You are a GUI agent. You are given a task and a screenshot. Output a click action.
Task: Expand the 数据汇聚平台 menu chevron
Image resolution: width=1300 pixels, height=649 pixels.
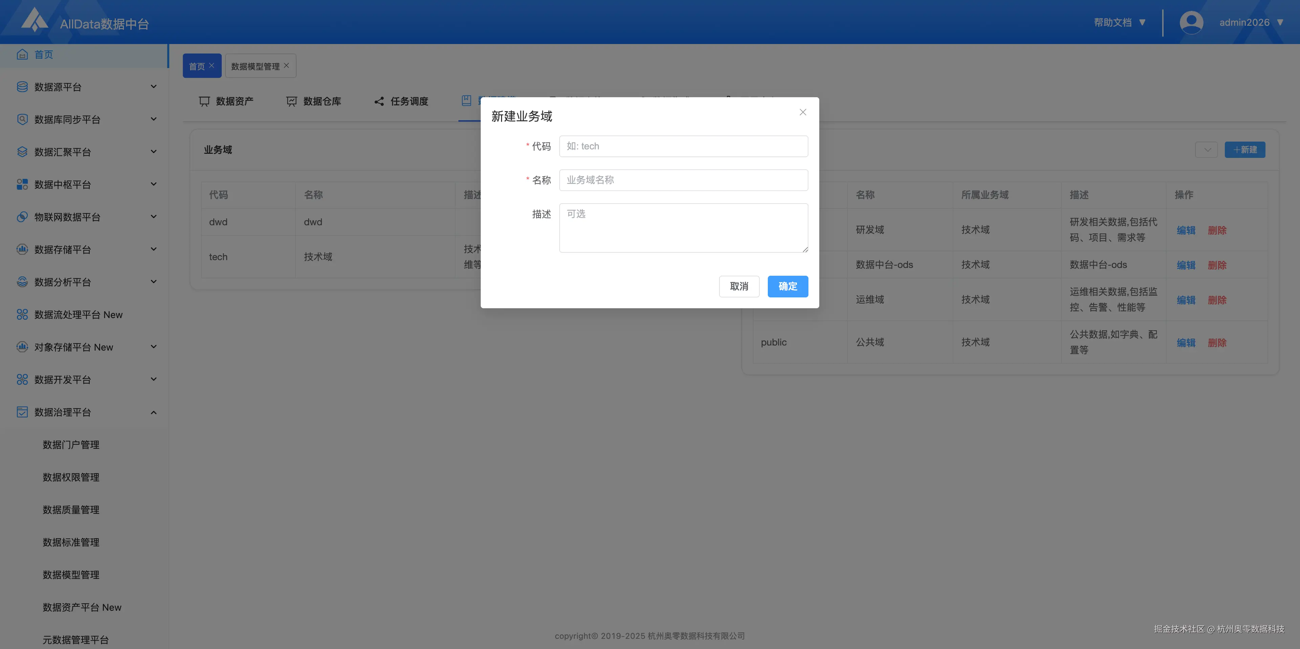[x=153, y=151]
